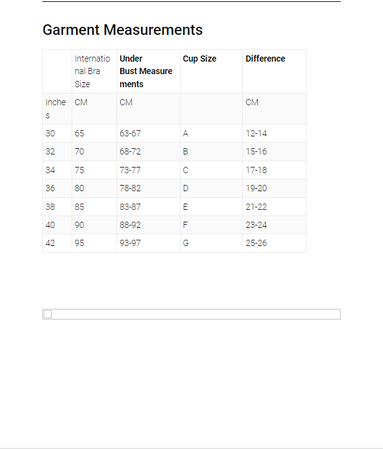Select the 63-67 under bust cell
This screenshot has width=383, height=449.
coord(130,133)
